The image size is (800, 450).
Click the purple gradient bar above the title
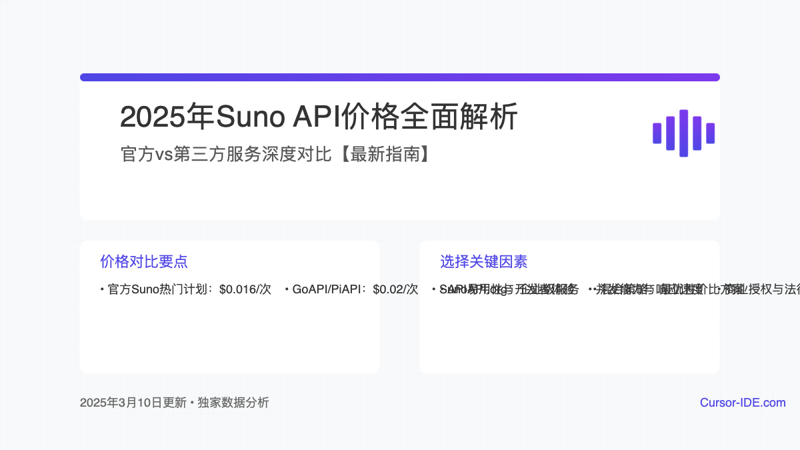pos(400,77)
